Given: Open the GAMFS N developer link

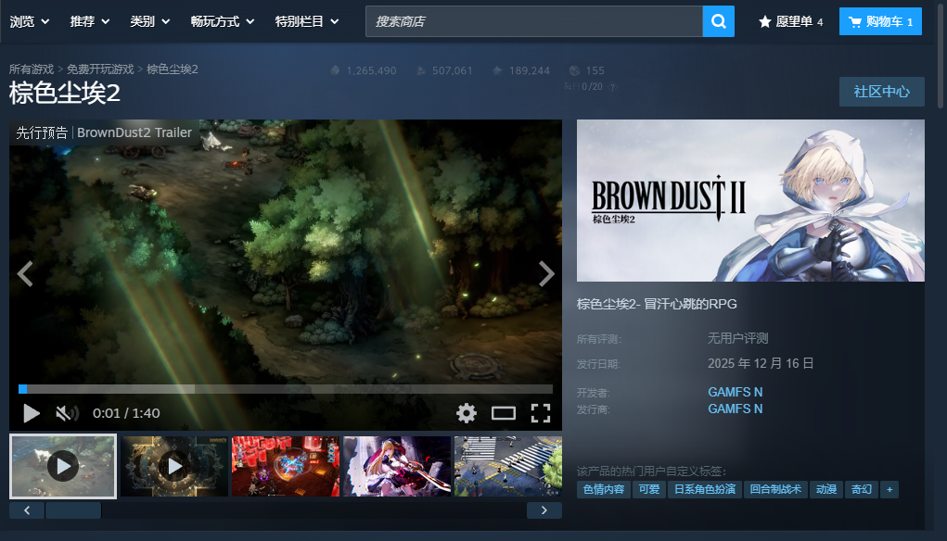Looking at the screenshot, I should tap(735, 392).
